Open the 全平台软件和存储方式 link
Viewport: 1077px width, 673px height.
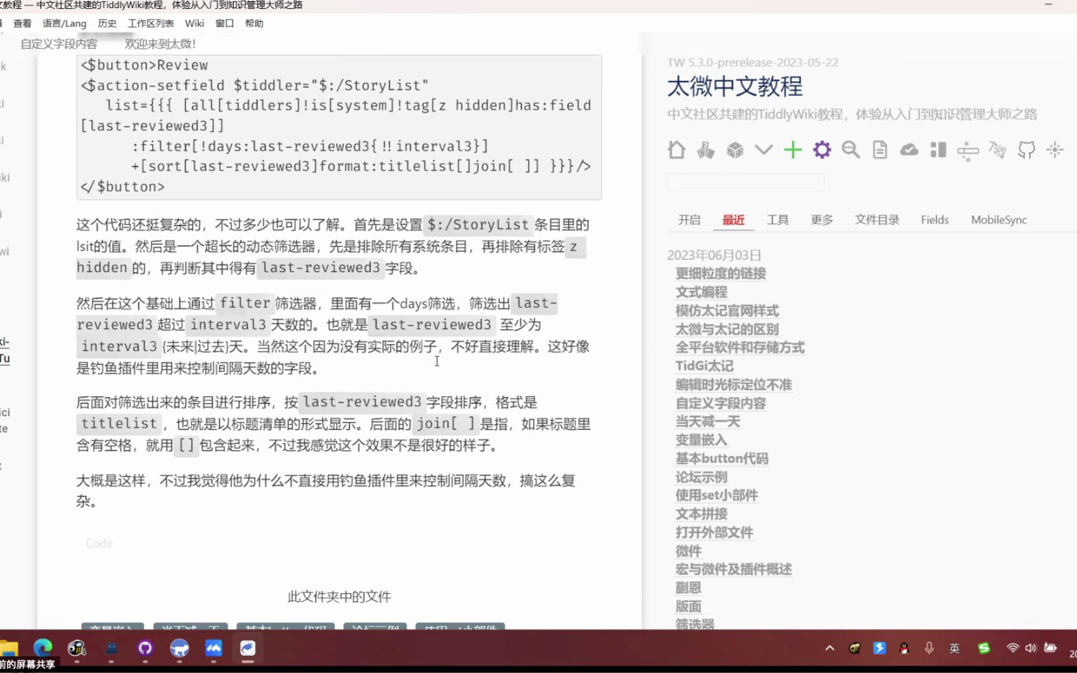click(x=740, y=347)
